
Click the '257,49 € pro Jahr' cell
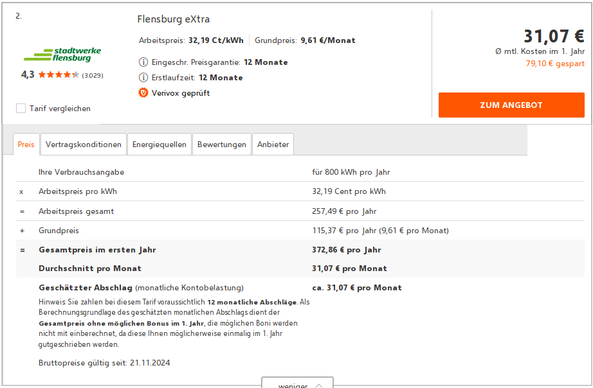344,211
